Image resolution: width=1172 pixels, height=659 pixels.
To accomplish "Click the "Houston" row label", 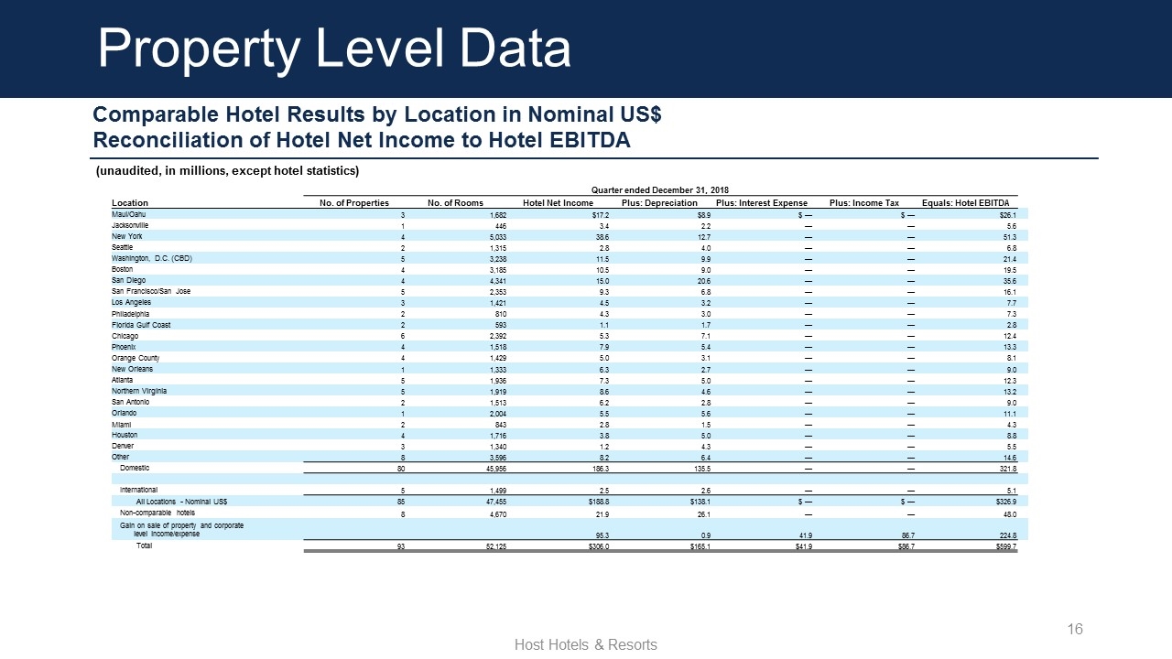I will [125, 435].
